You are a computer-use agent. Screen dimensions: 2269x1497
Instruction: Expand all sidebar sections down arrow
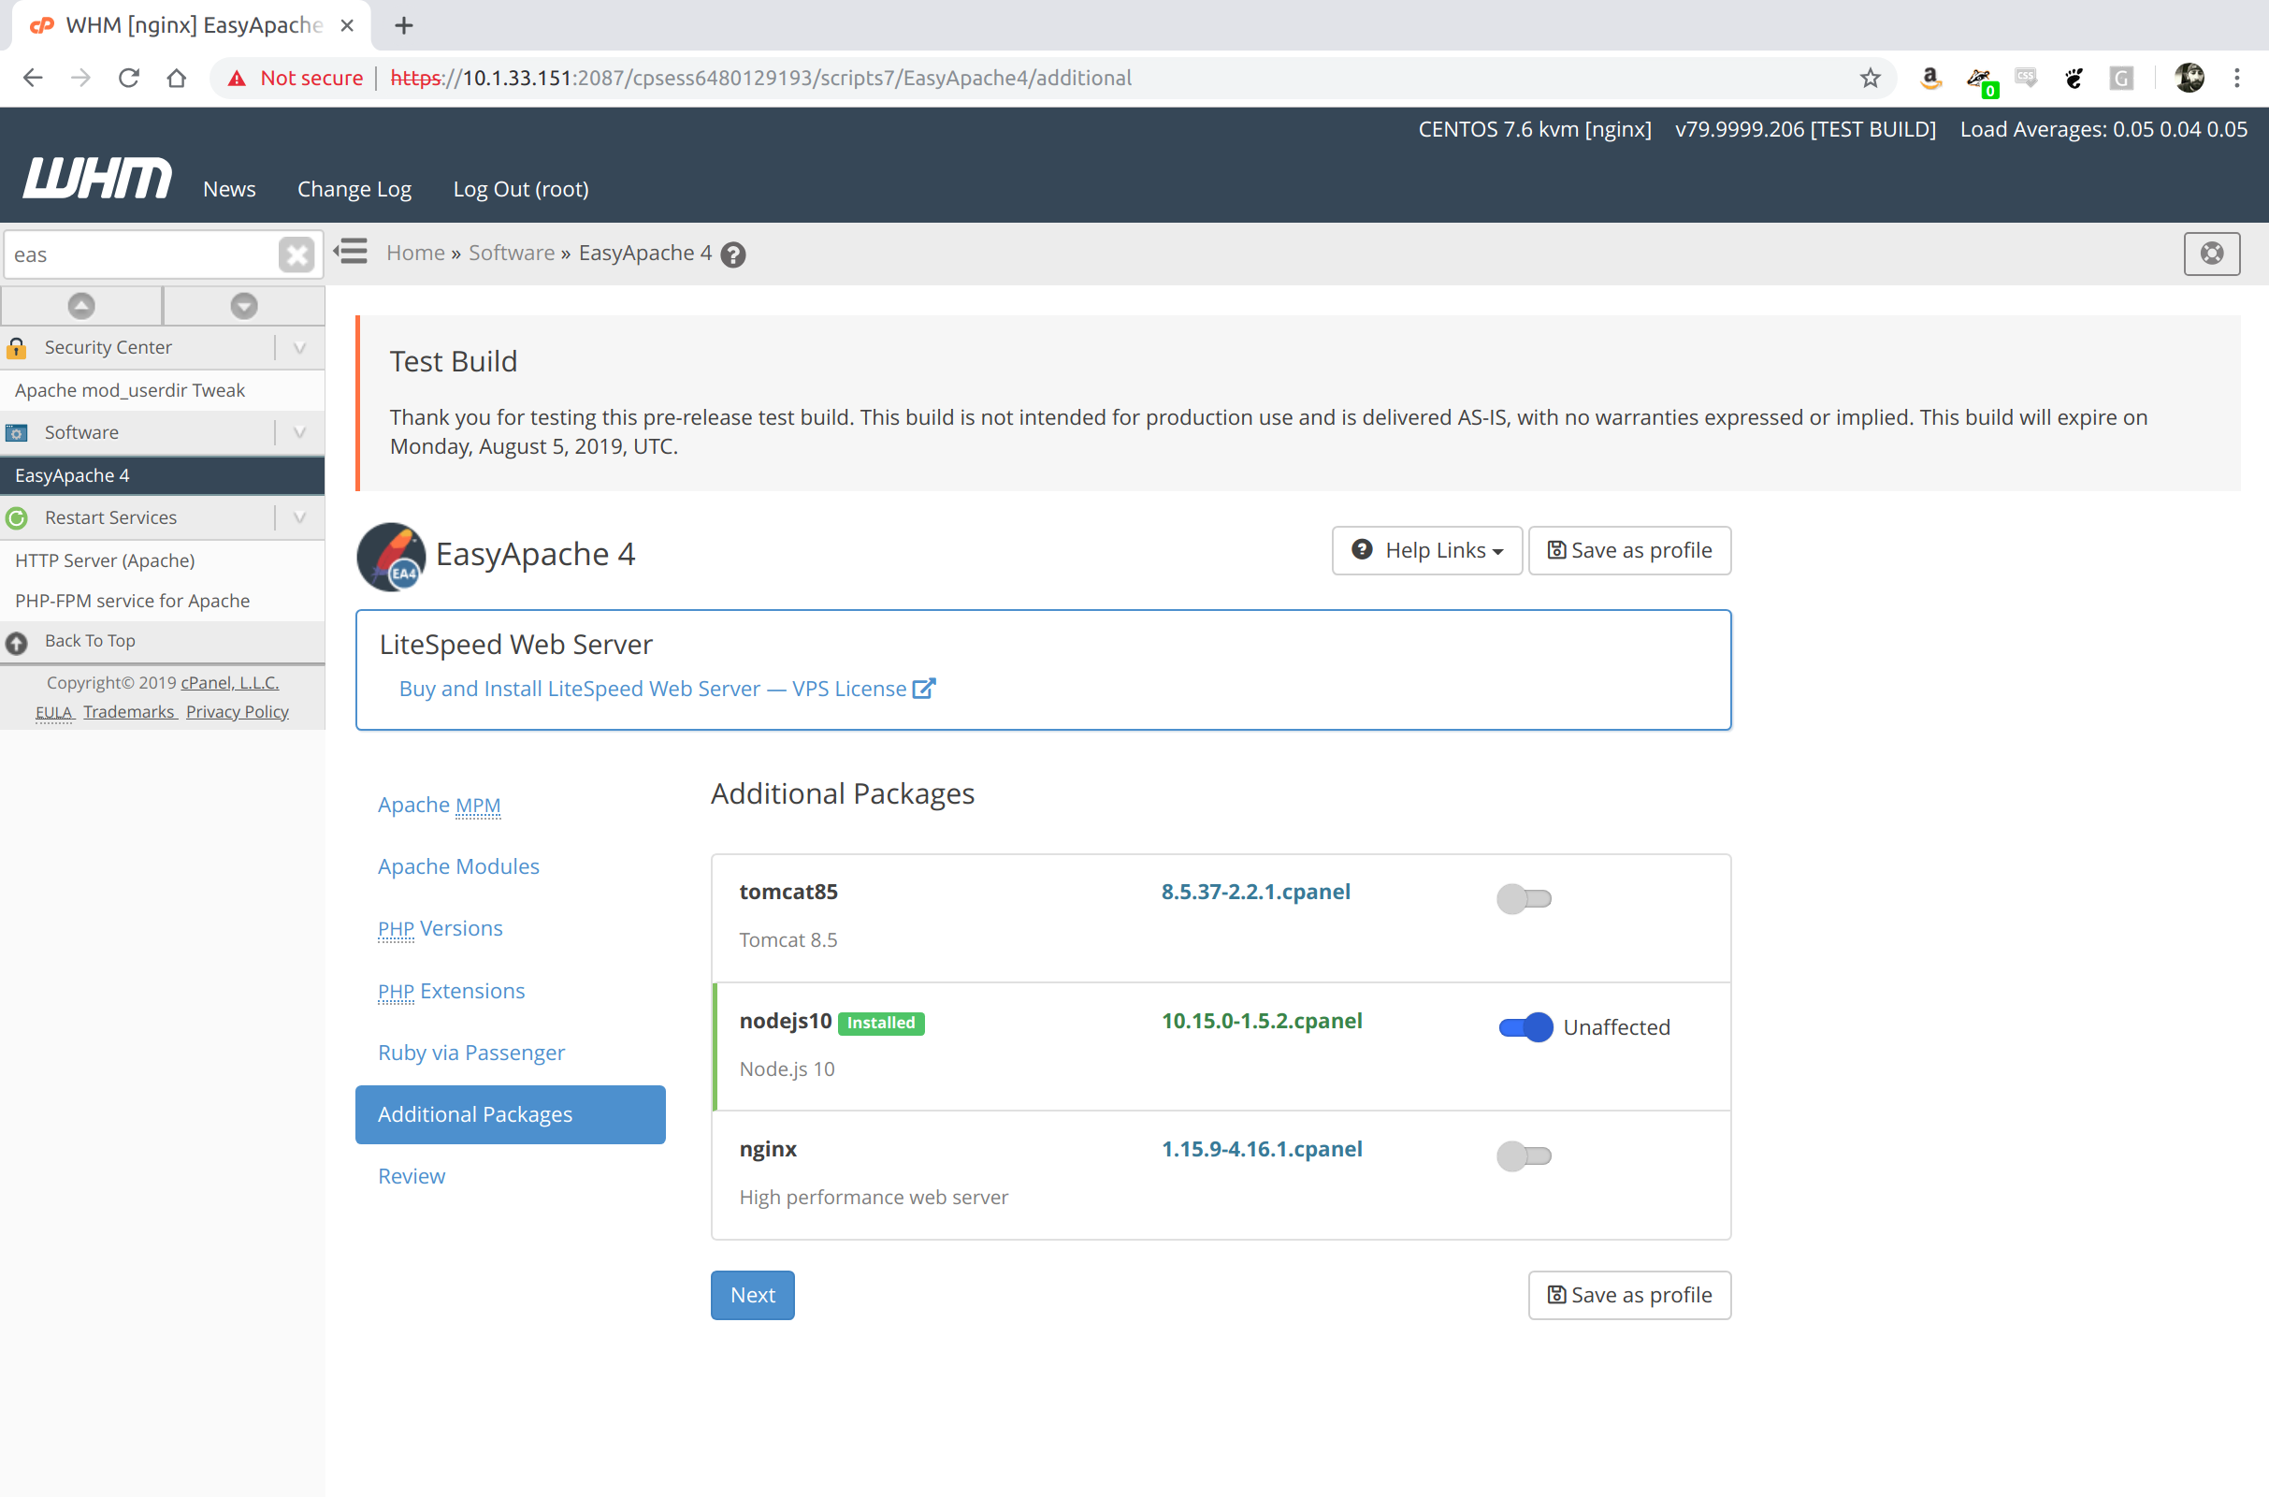coord(244,306)
